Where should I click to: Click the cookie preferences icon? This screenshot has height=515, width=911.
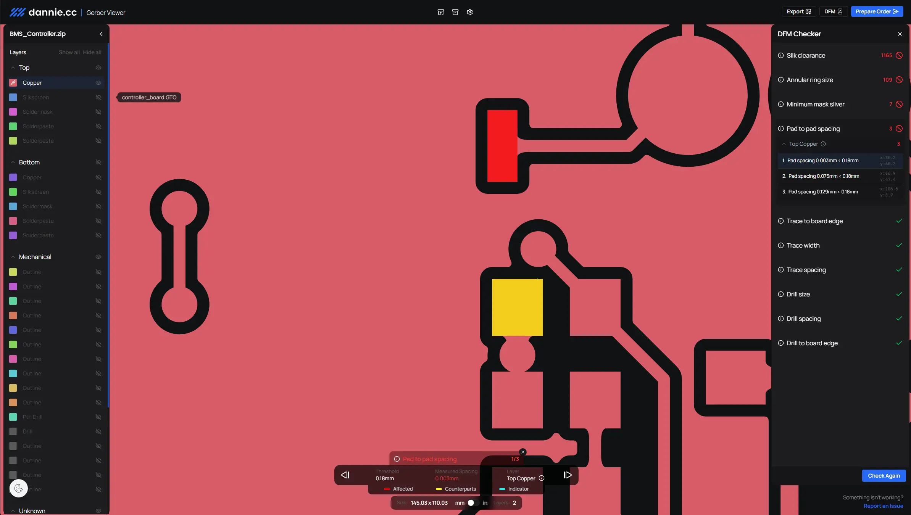18,488
